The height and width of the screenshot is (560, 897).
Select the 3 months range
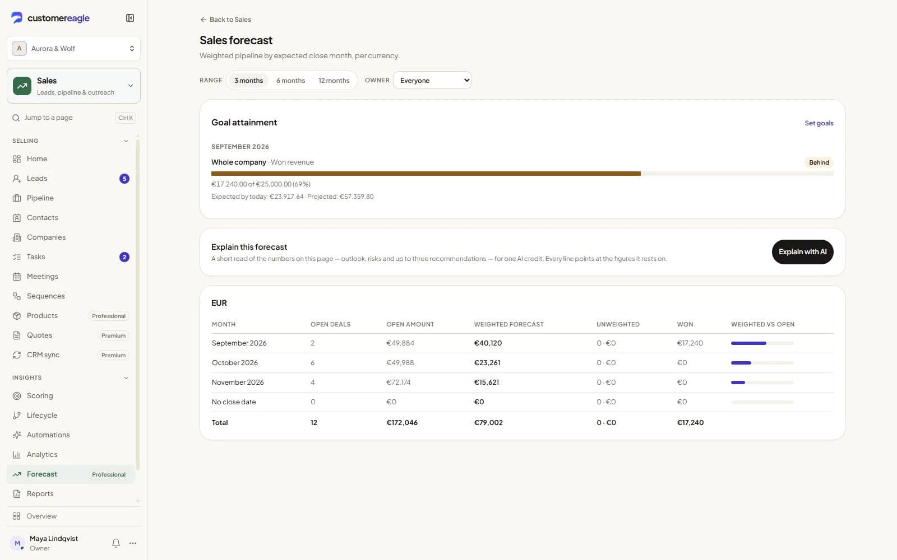248,81
